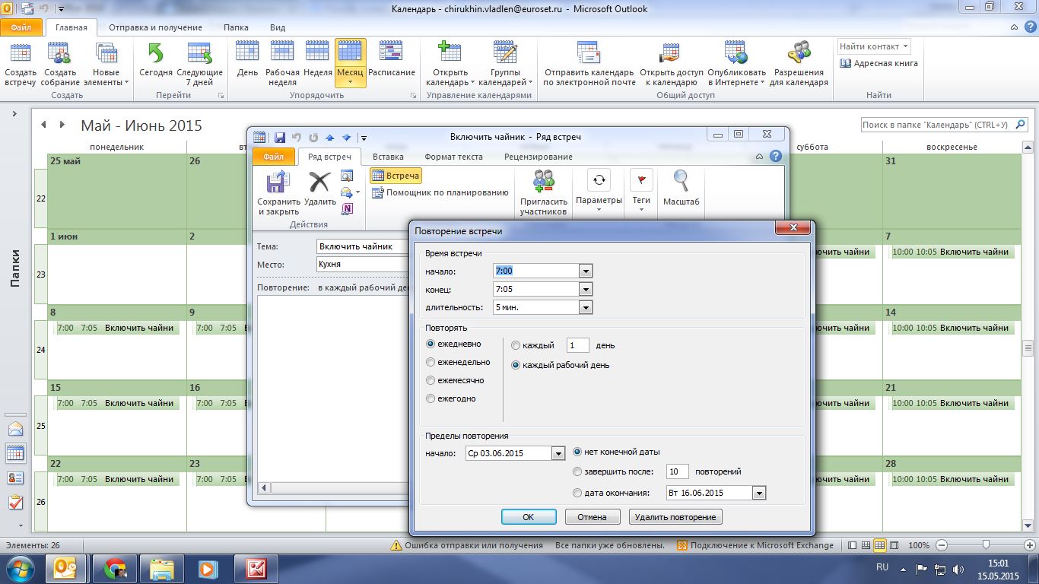The height and width of the screenshot is (584, 1039).
Task: Switch to Week calendar view
Action: tap(317, 62)
